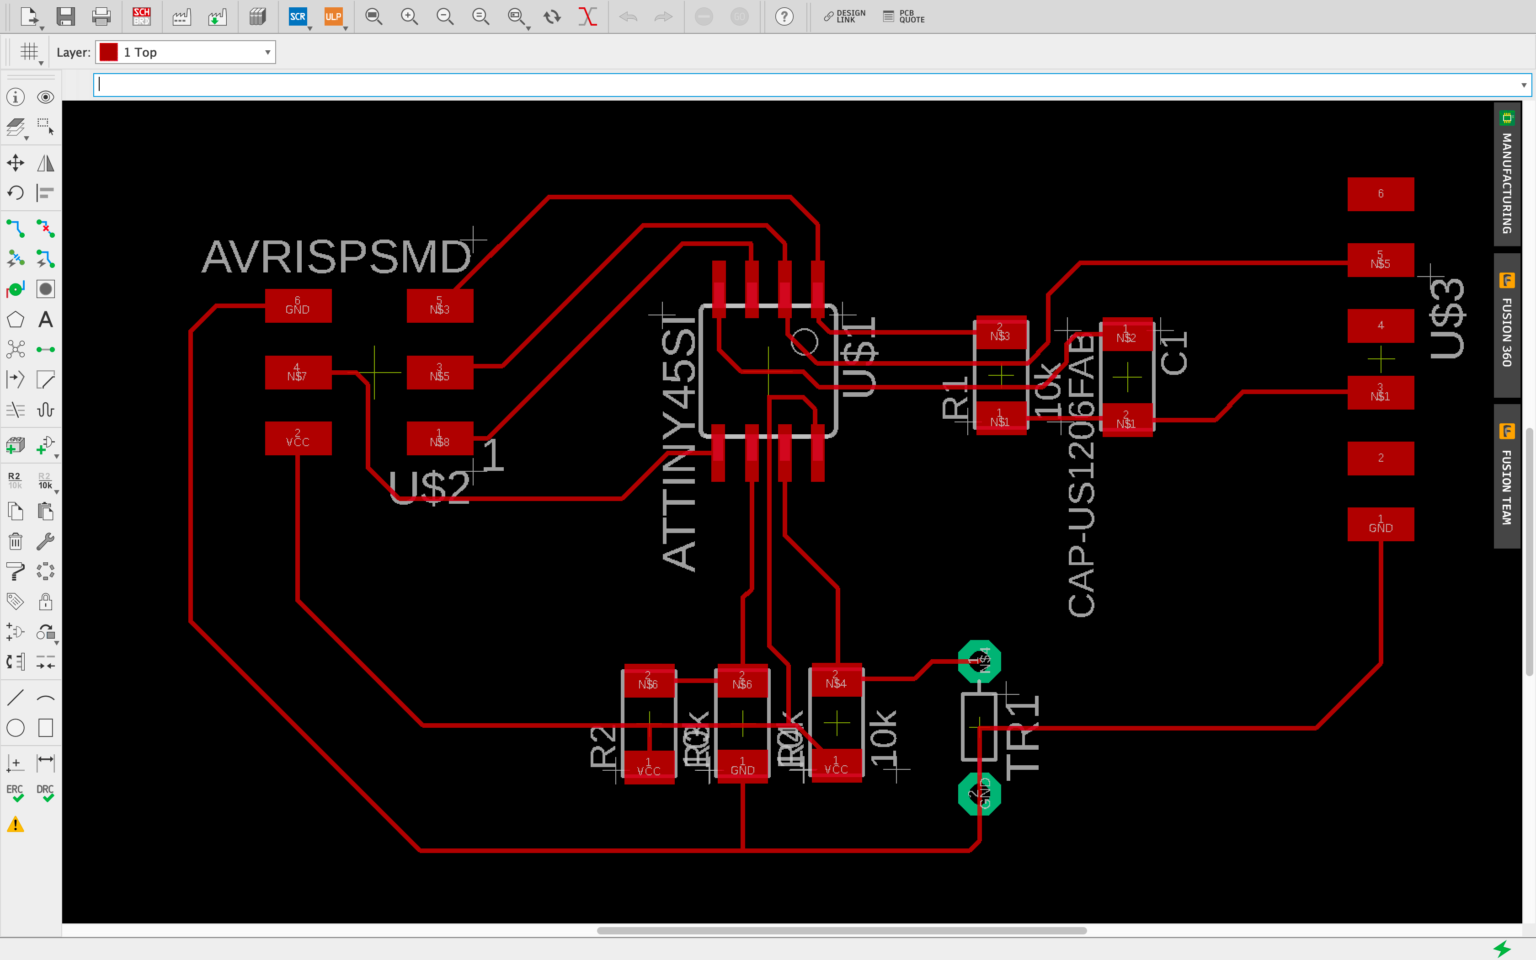The image size is (1536, 960).
Task: Expand the command line history dropdown
Action: [1523, 85]
